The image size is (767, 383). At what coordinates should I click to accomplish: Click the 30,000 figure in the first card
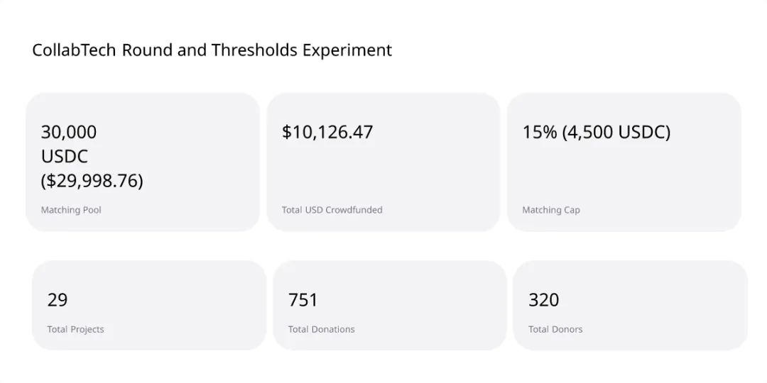[69, 133]
